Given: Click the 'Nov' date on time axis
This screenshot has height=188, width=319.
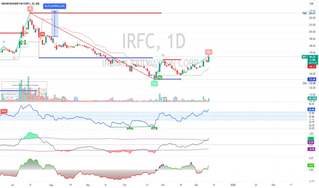Looking at the screenshot, I should pos(163,185).
